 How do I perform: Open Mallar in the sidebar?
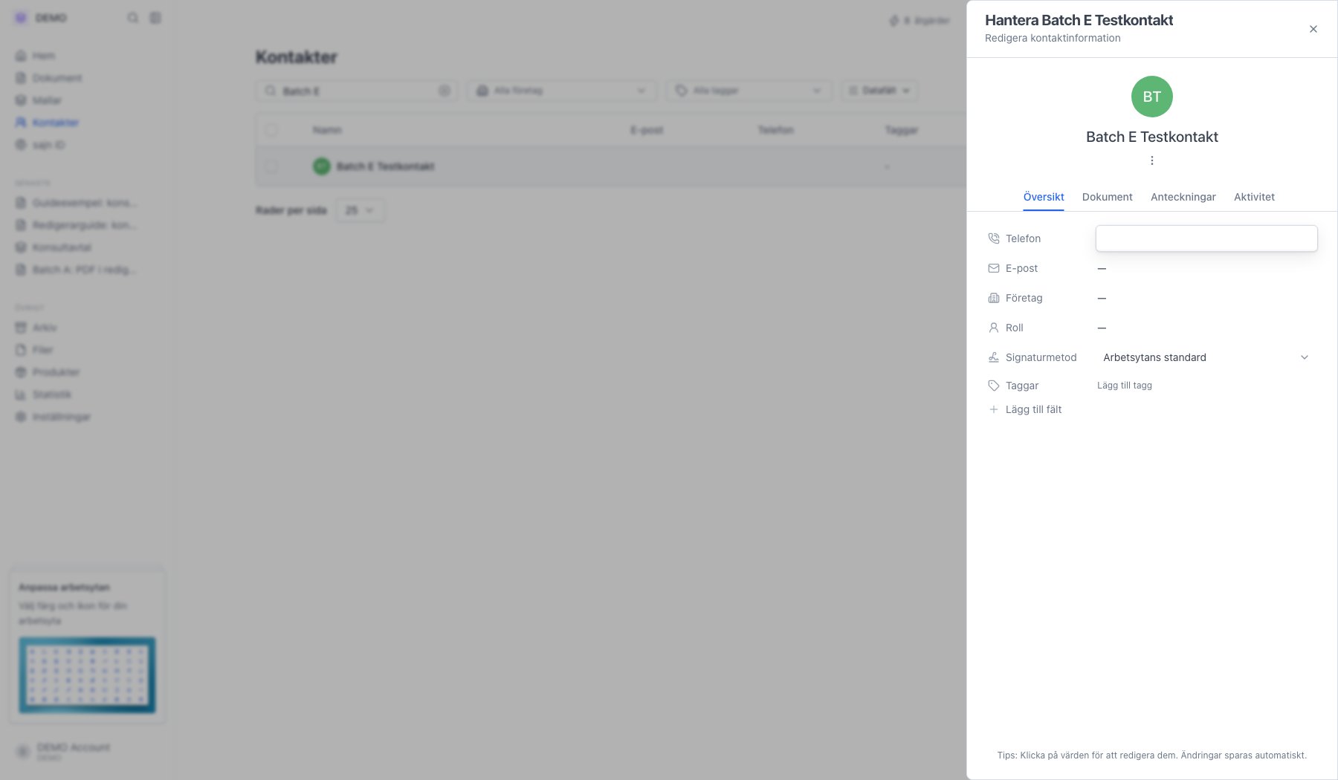[x=47, y=100]
